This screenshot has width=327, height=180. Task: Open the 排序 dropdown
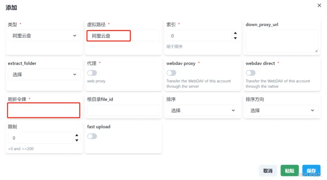coord(203,111)
